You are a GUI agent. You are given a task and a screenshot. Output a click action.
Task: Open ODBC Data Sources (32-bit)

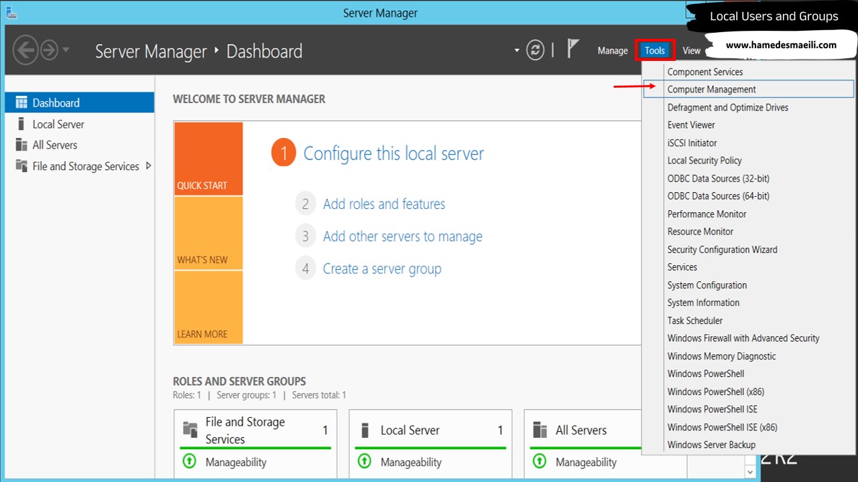coord(749,178)
